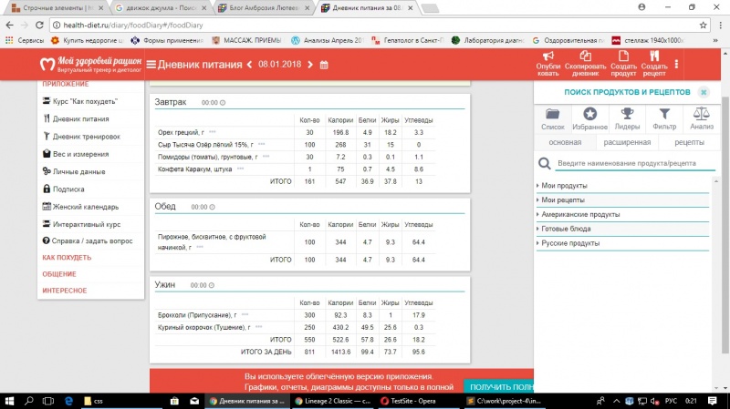Expand the Готовые блюда category
730x409 pixels.
coord(566,229)
